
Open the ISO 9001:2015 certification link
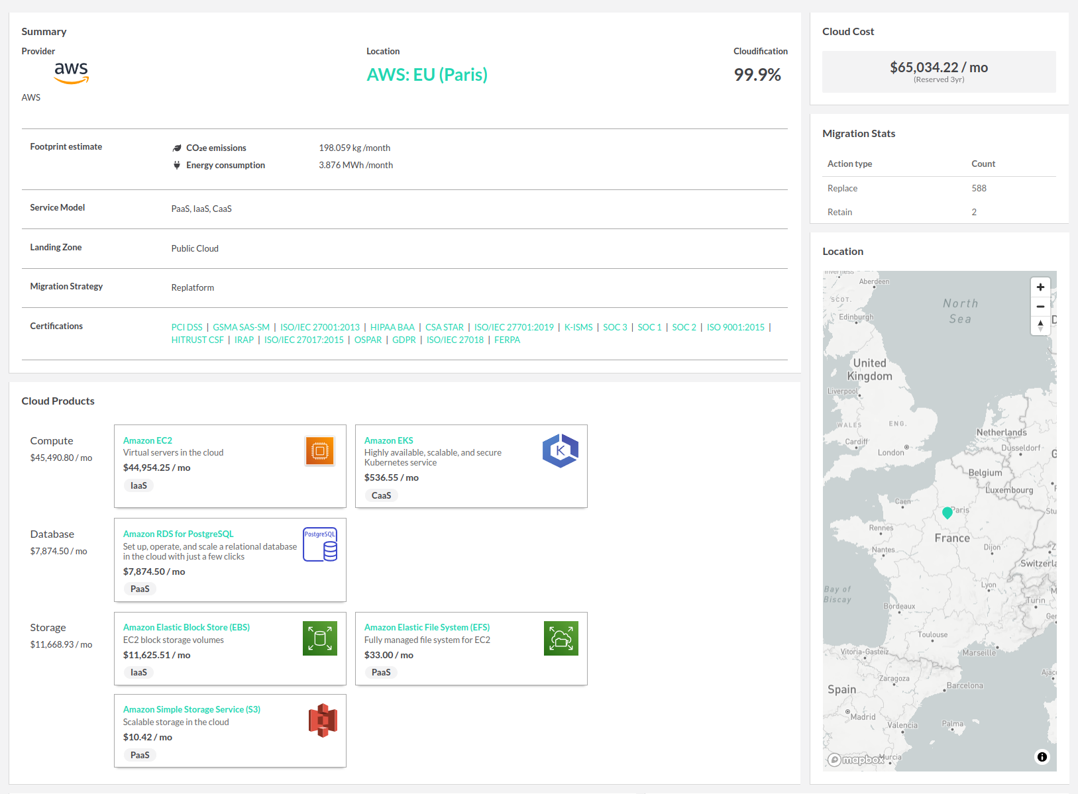click(735, 327)
